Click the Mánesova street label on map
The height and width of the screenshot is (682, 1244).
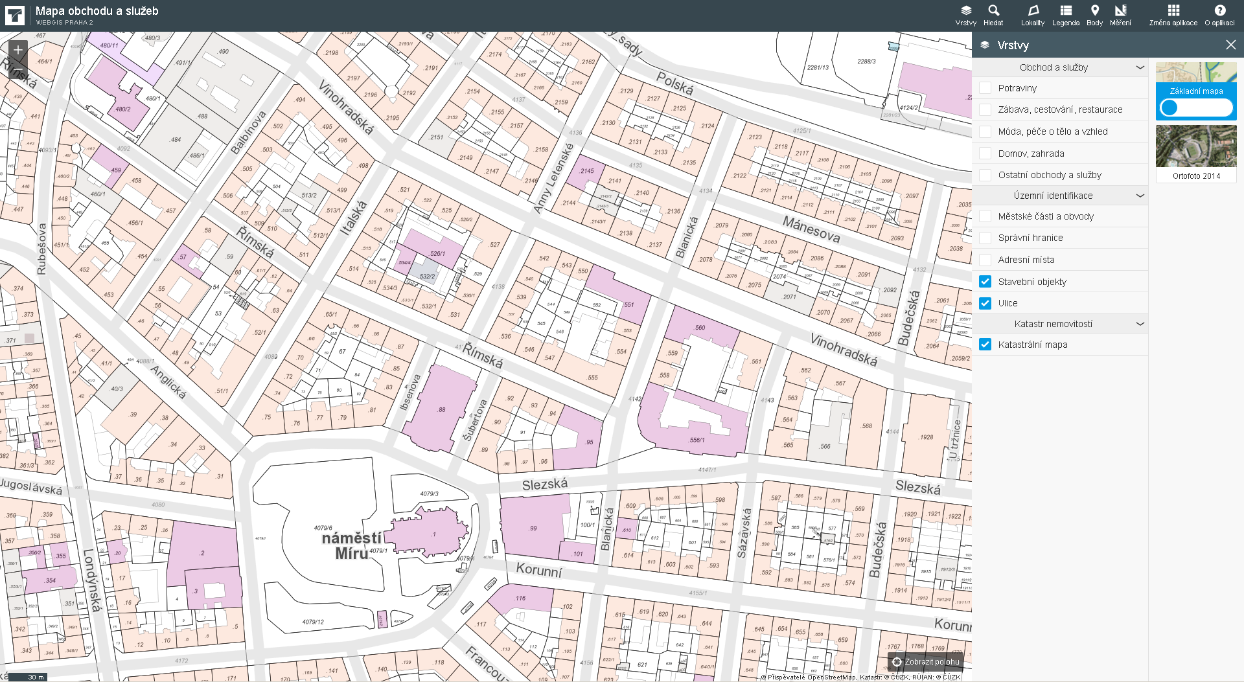pos(811,230)
